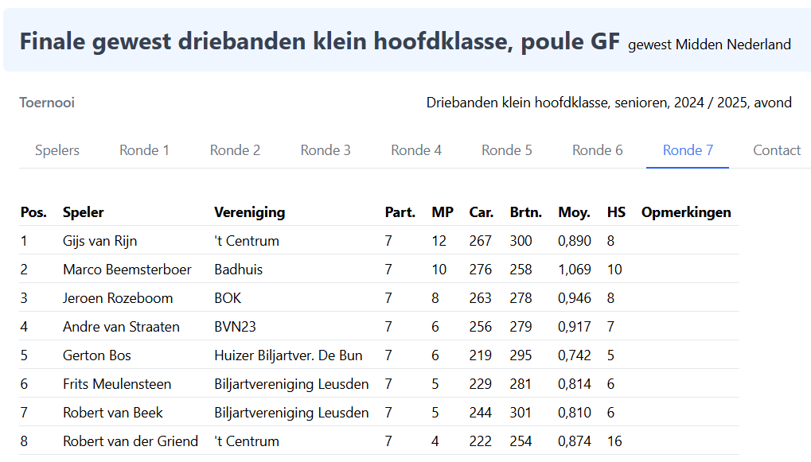Click Andre van Straaten's row name
Viewport: 811px width, 462px height.
tap(121, 327)
